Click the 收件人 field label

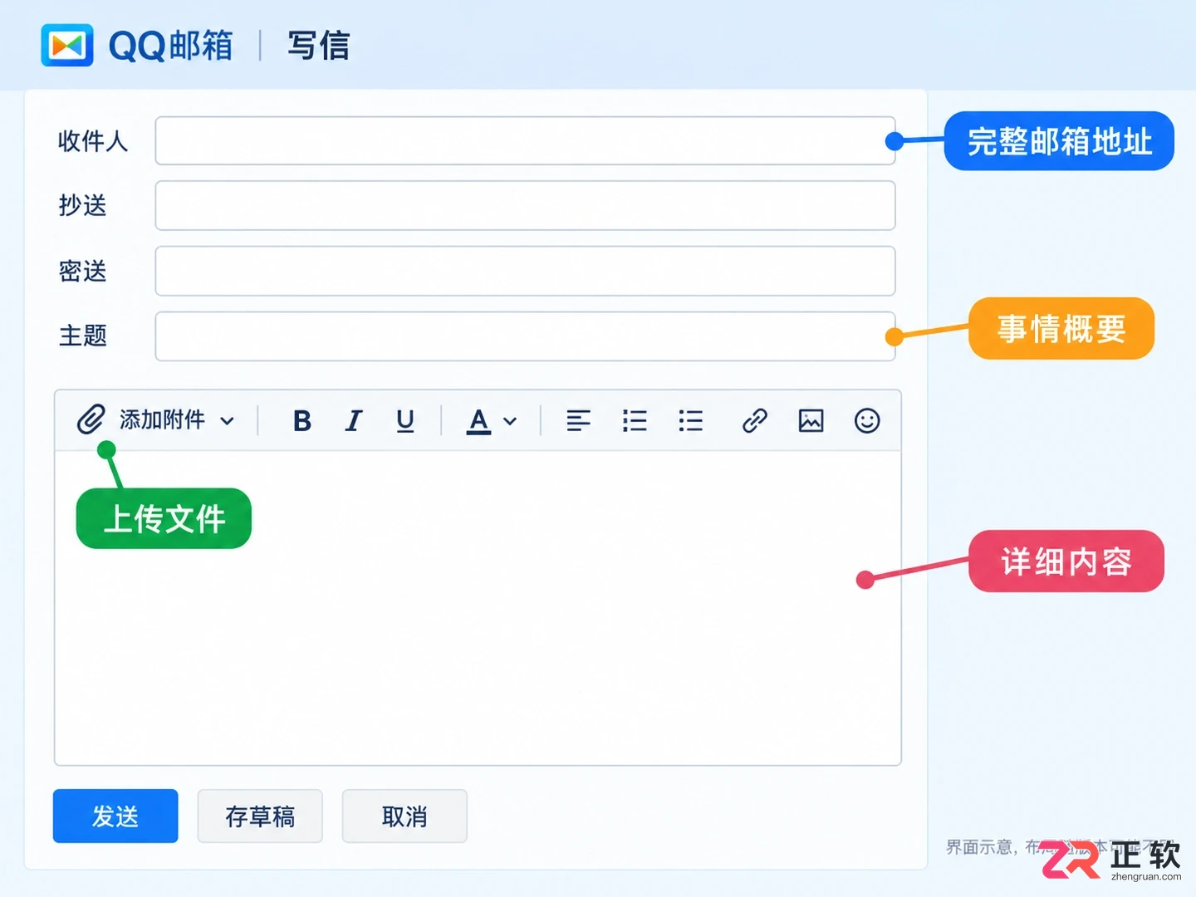click(x=93, y=141)
